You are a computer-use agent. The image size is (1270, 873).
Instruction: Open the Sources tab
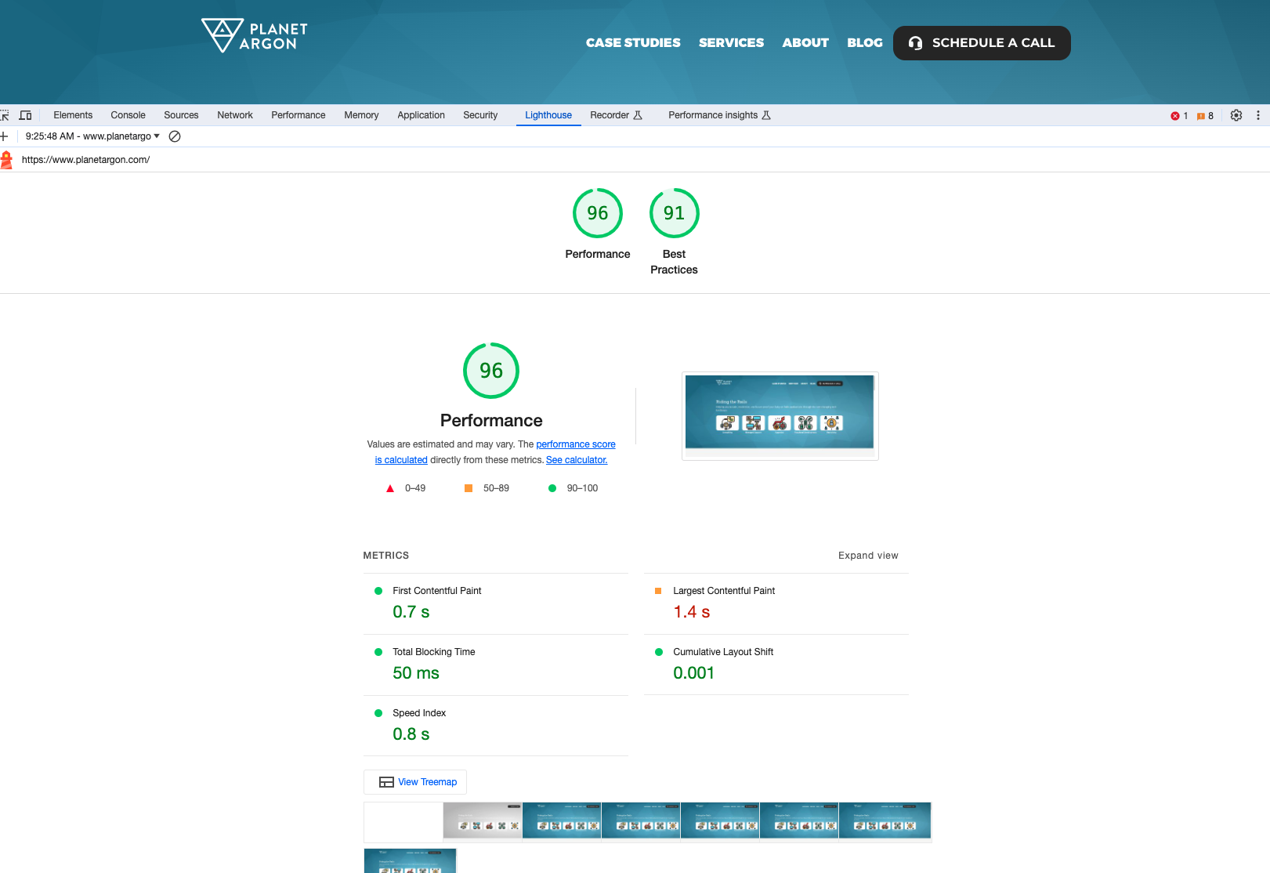click(181, 115)
